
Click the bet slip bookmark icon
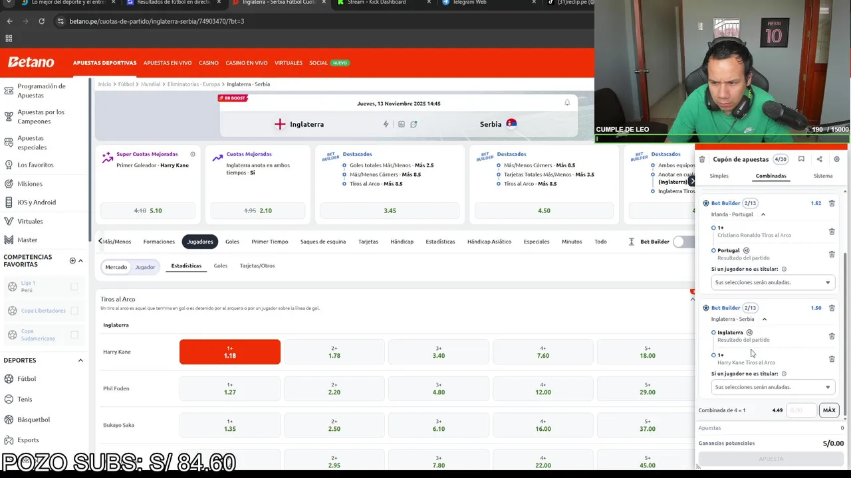(x=801, y=159)
